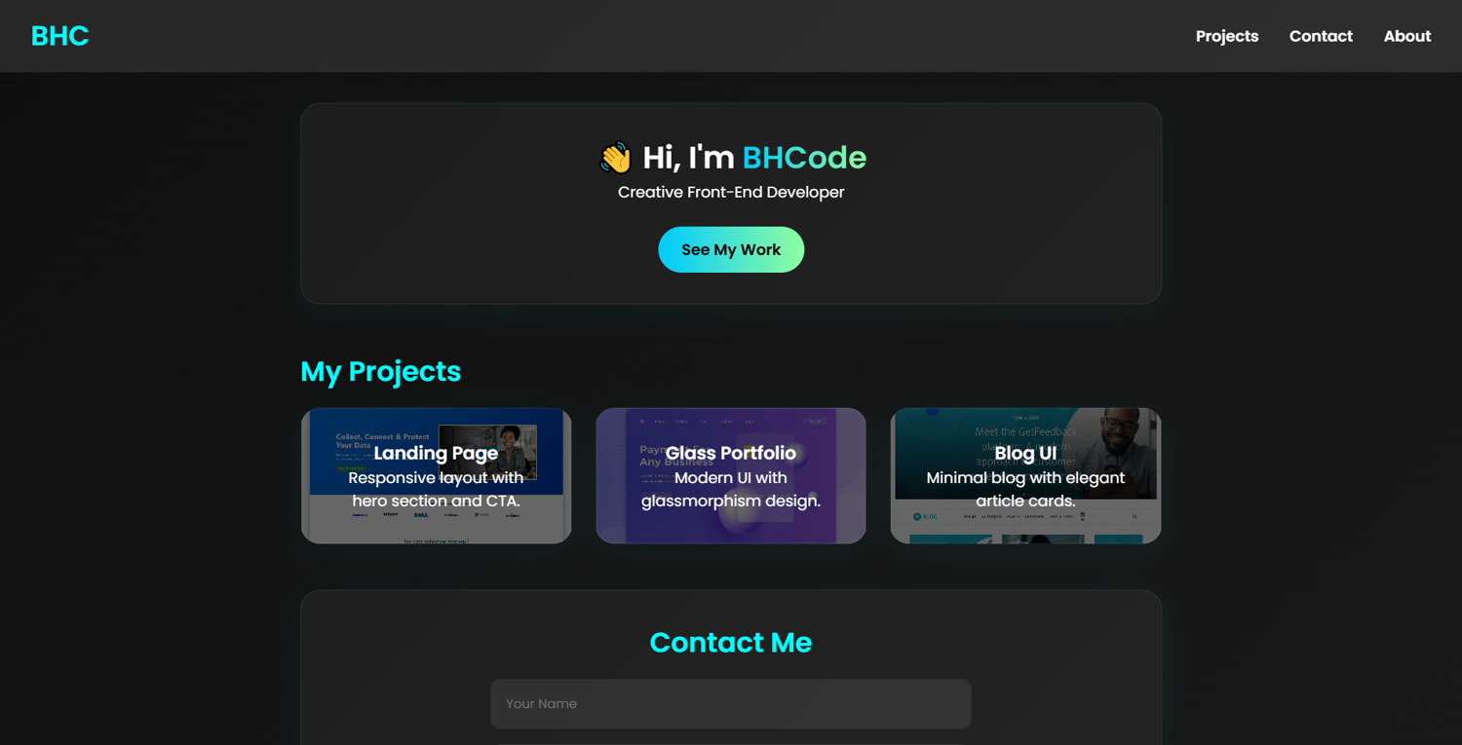Click the BHC logo
The image size is (1462, 745).
59,36
